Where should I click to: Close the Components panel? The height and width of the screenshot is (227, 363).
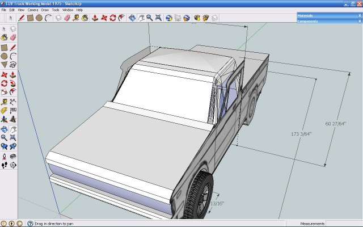point(360,21)
